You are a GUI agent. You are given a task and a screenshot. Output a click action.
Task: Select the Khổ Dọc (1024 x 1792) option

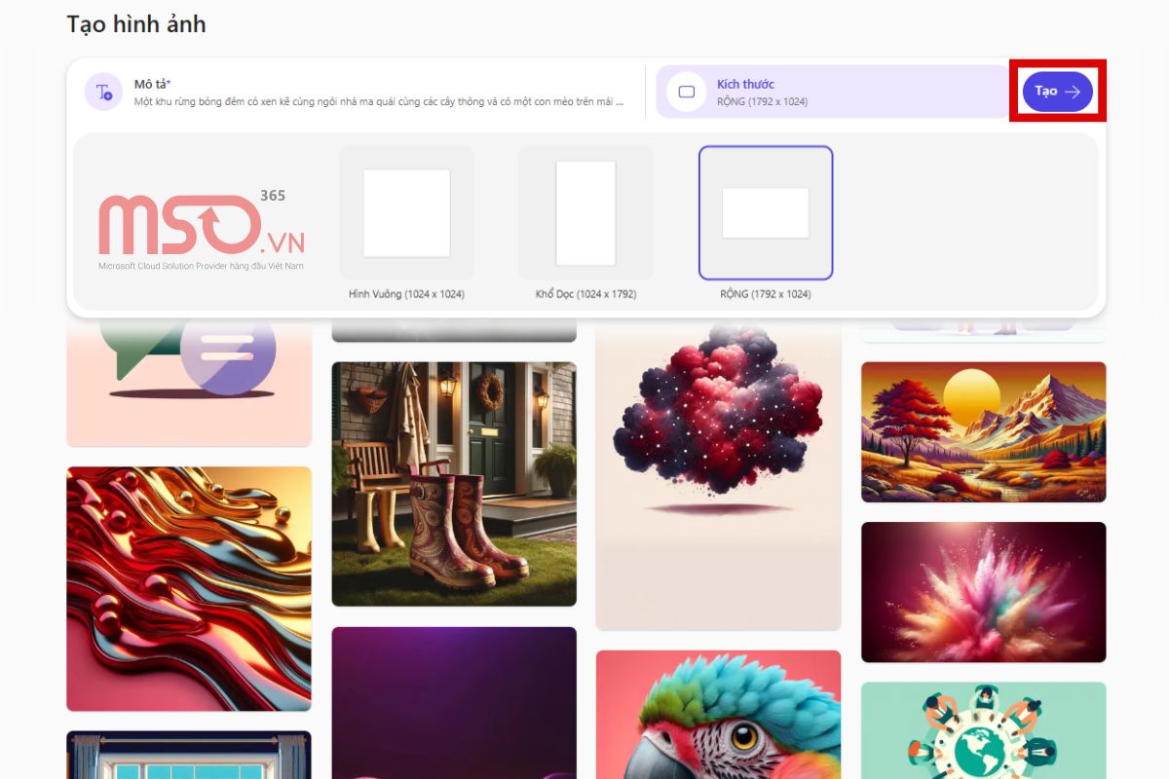585,222
